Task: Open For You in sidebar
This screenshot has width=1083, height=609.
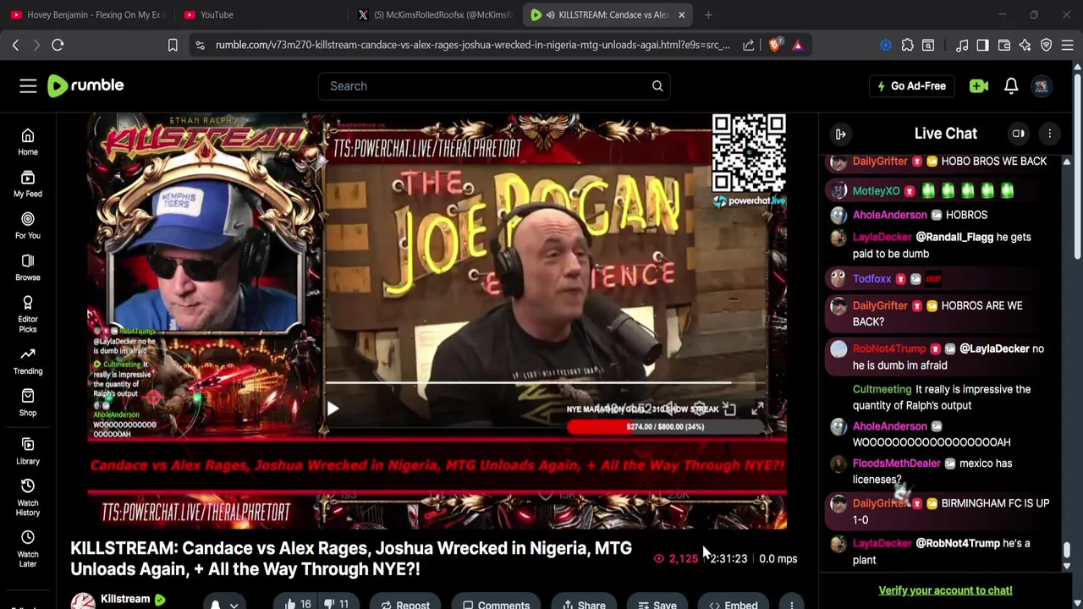Action: [x=28, y=225]
